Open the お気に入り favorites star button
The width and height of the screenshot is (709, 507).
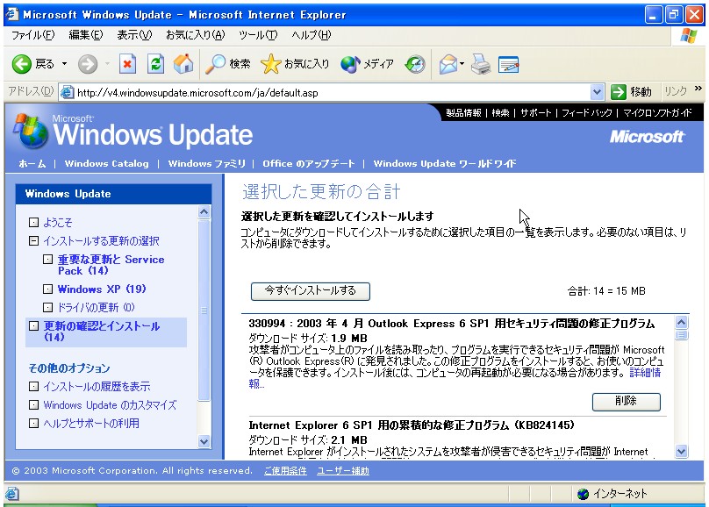295,64
